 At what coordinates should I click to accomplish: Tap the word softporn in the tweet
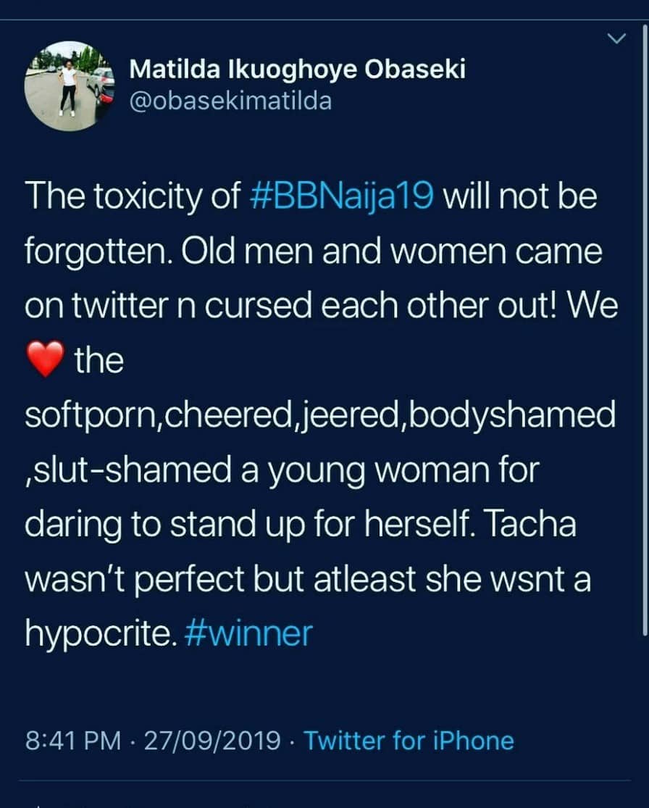click(90, 415)
